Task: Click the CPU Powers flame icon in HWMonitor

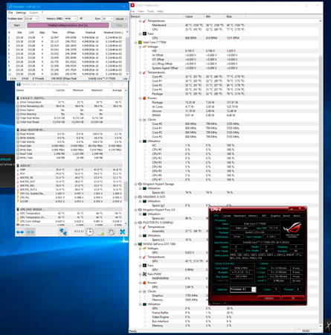Action: pyautogui.click(x=144, y=98)
